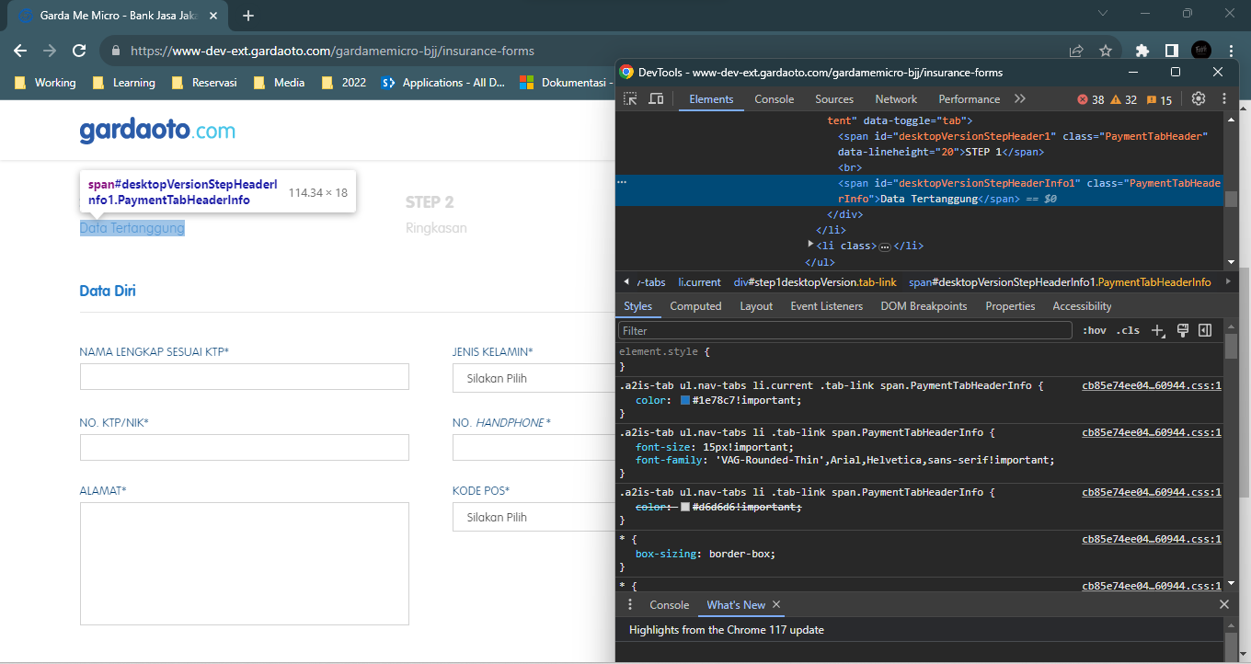Open the browser Extensions puzzle icon
The width and height of the screenshot is (1251, 664).
(1142, 52)
